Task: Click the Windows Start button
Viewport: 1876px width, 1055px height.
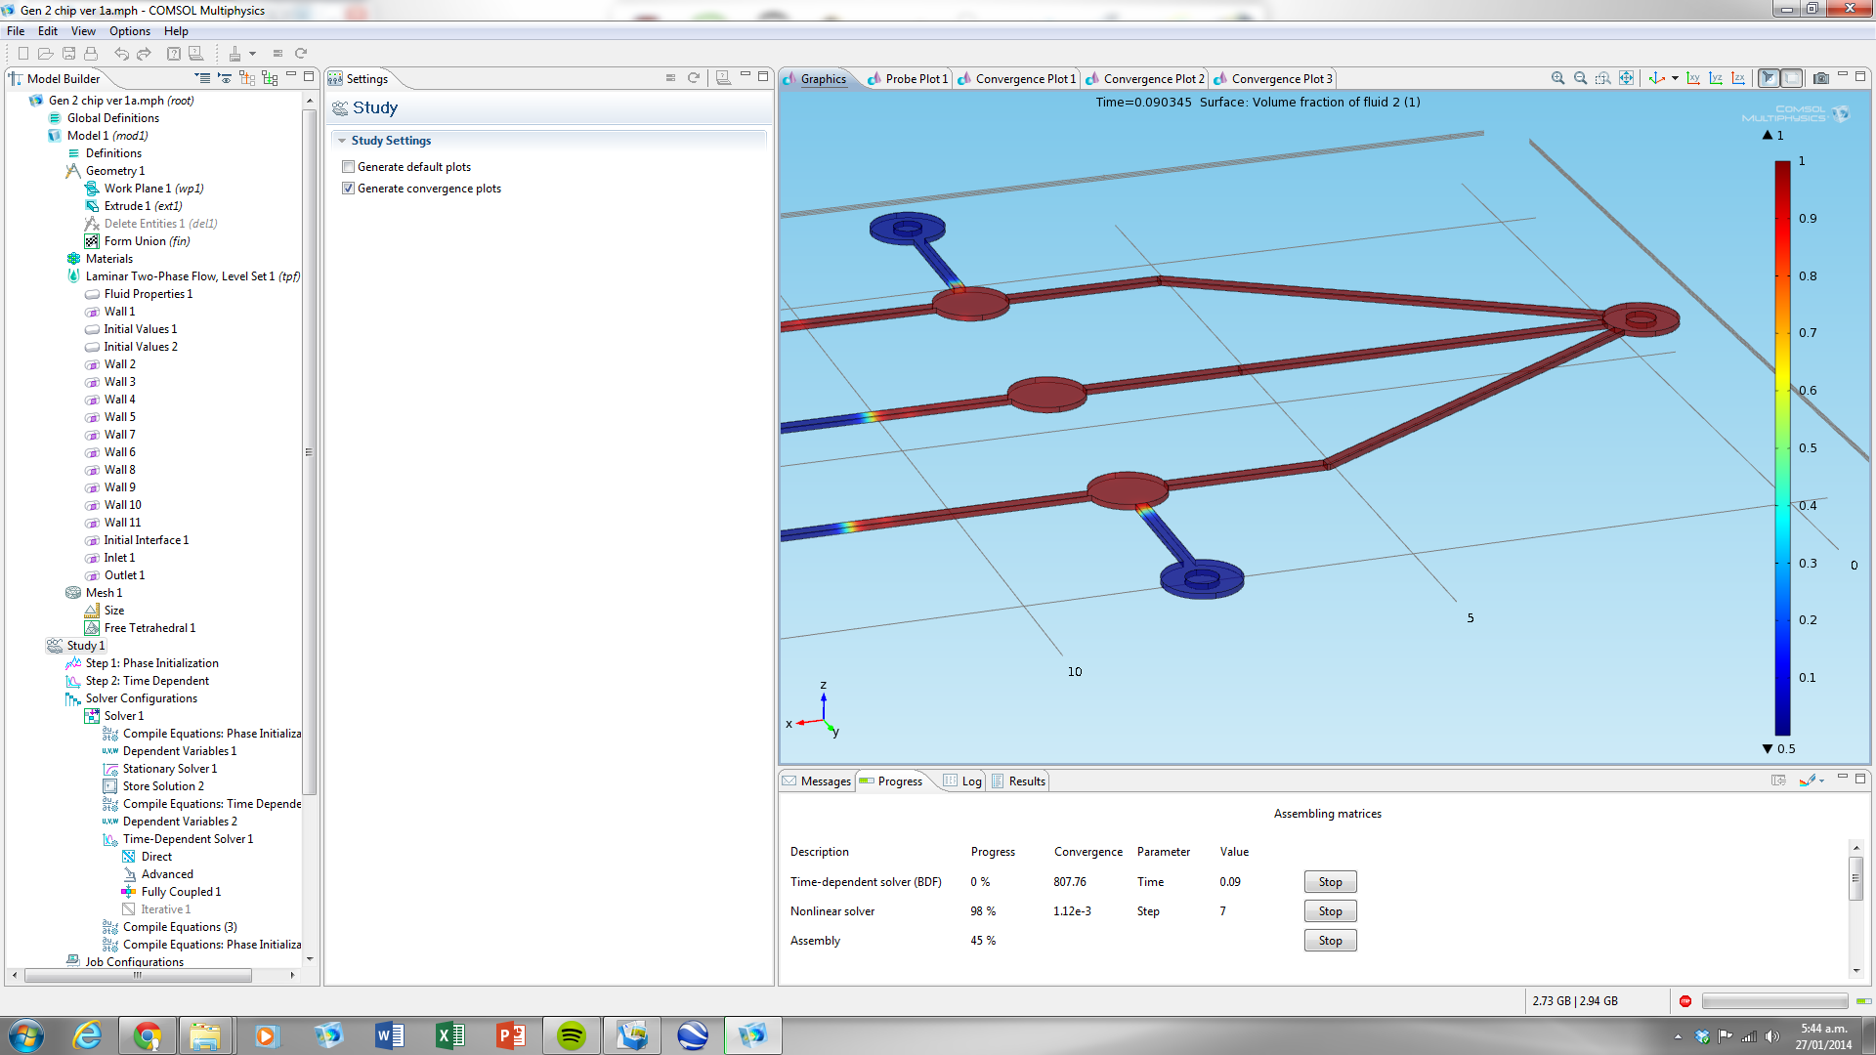Action: [26, 1035]
